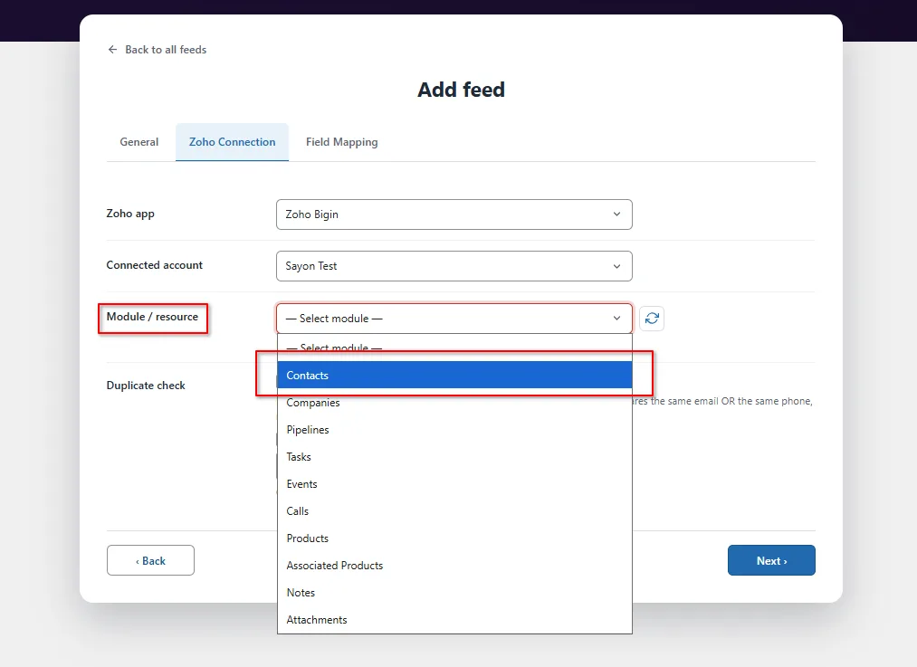Select Tasks module option
Viewport: 917px width, 667px height.
(455, 457)
